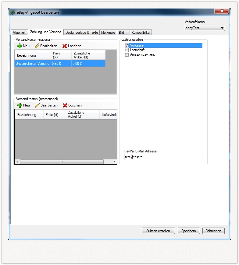239x265 pixels.
Task: Add new international shipping cost entry
Action: tap(20, 105)
